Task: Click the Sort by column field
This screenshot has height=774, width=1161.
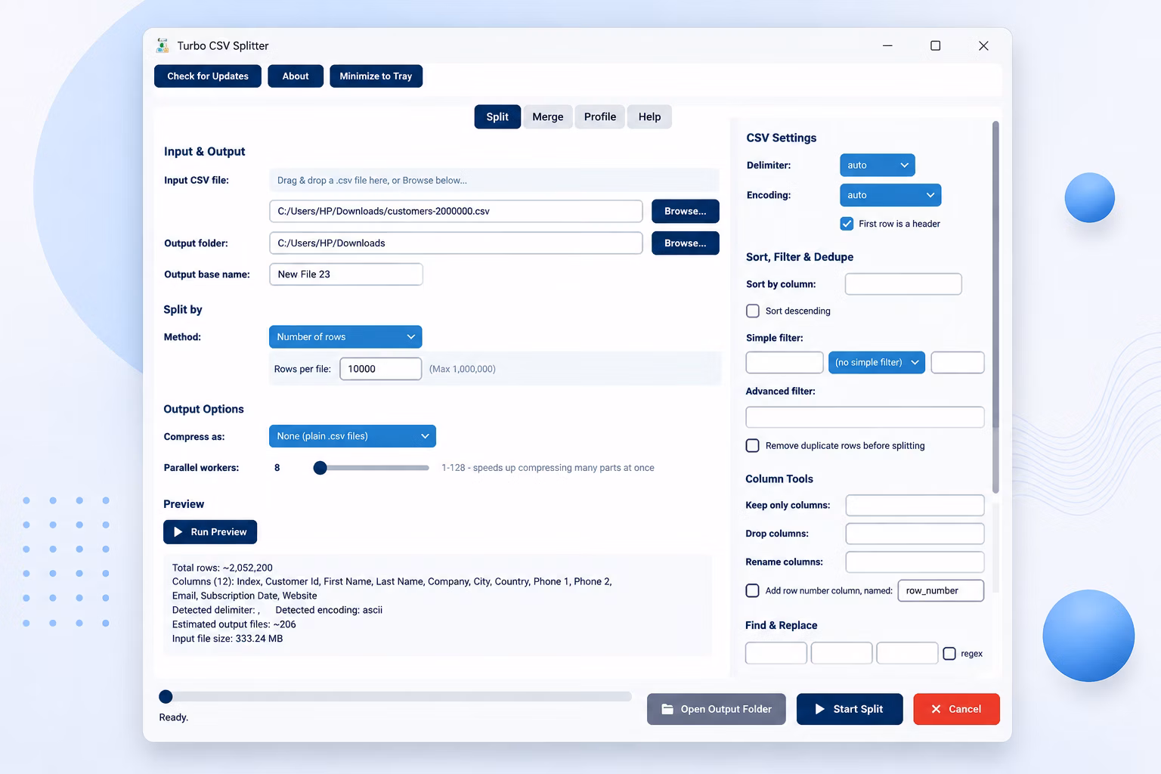Action: click(x=903, y=284)
